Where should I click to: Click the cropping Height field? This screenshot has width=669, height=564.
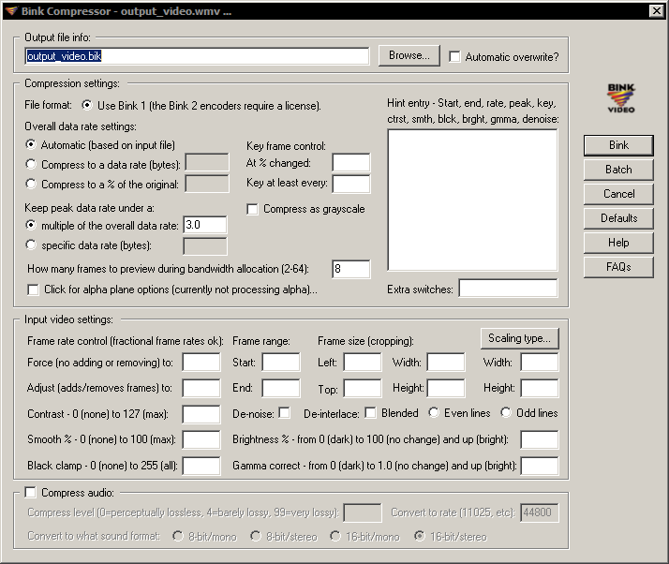446,388
